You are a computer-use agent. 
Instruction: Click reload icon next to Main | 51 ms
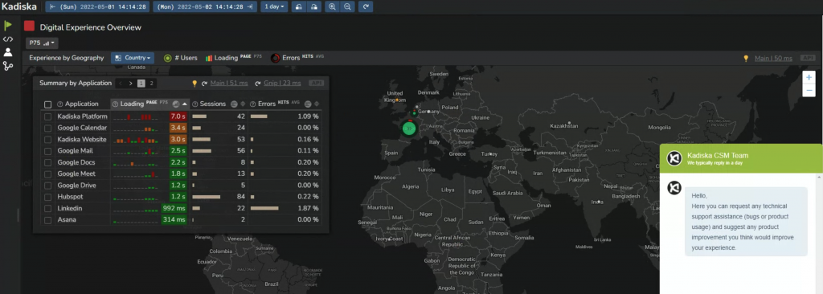204,83
